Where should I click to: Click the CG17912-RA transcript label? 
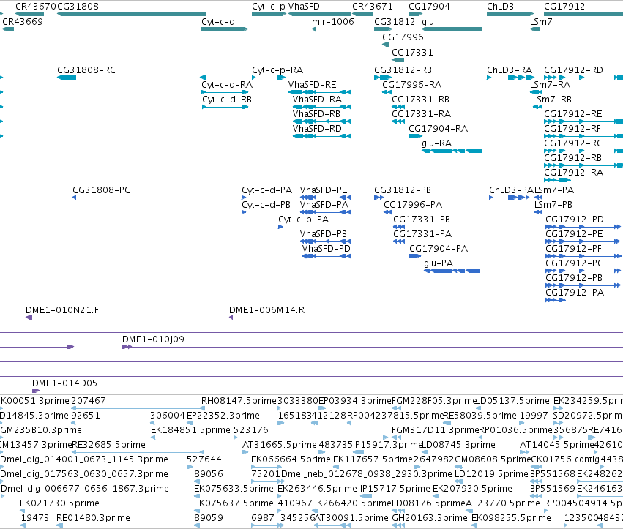point(573,173)
